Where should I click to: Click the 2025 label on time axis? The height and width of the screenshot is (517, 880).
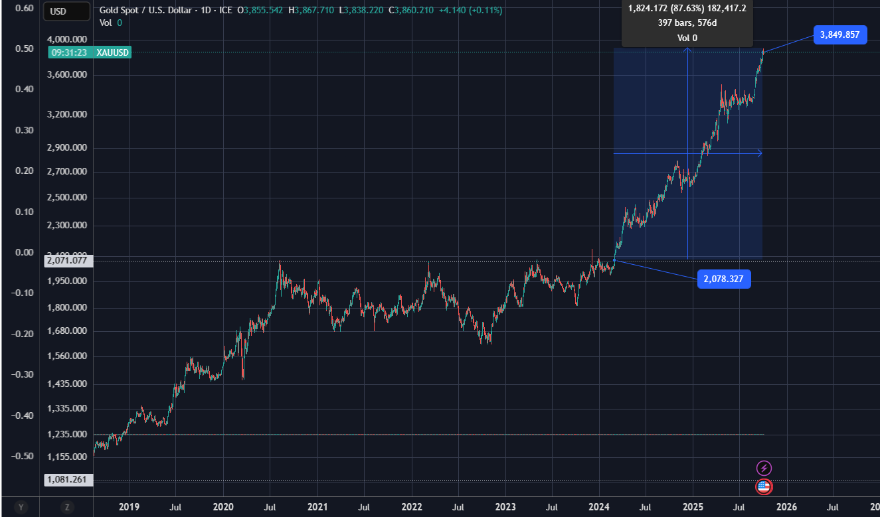coord(693,508)
